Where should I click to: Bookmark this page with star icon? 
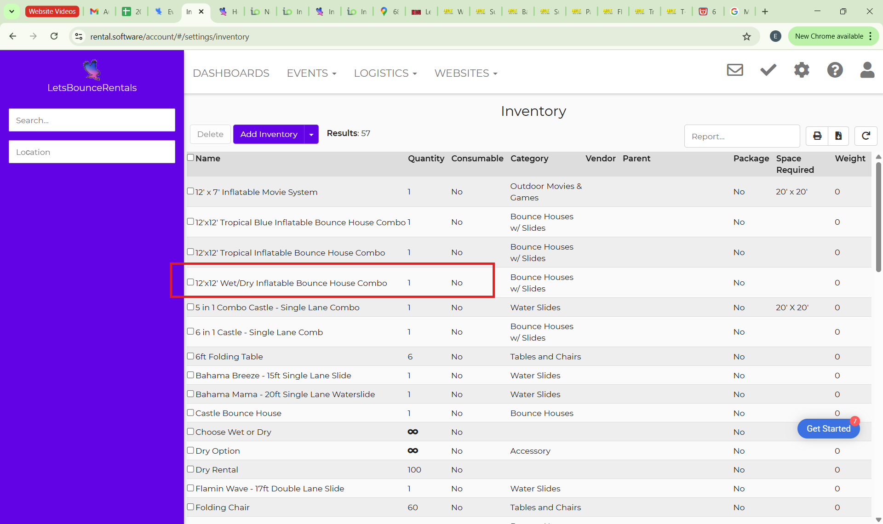[x=747, y=37]
